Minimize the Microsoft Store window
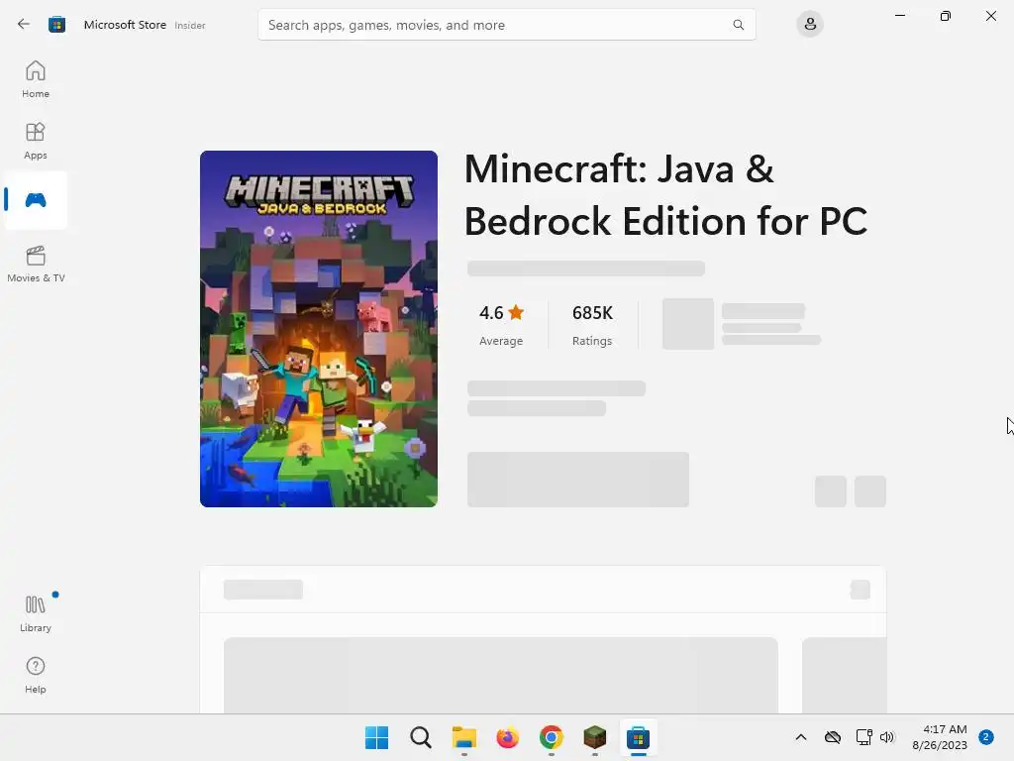The height and width of the screenshot is (761, 1014). [899, 16]
